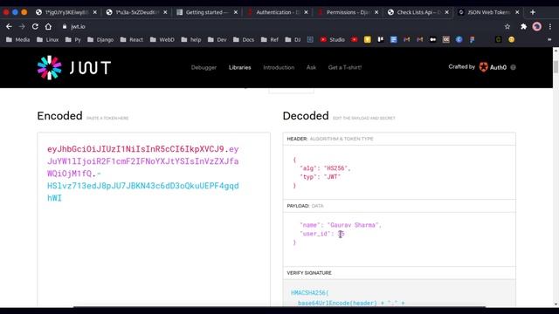Open the browser three-dot menu
The height and width of the screenshot is (314, 559).
550,27
